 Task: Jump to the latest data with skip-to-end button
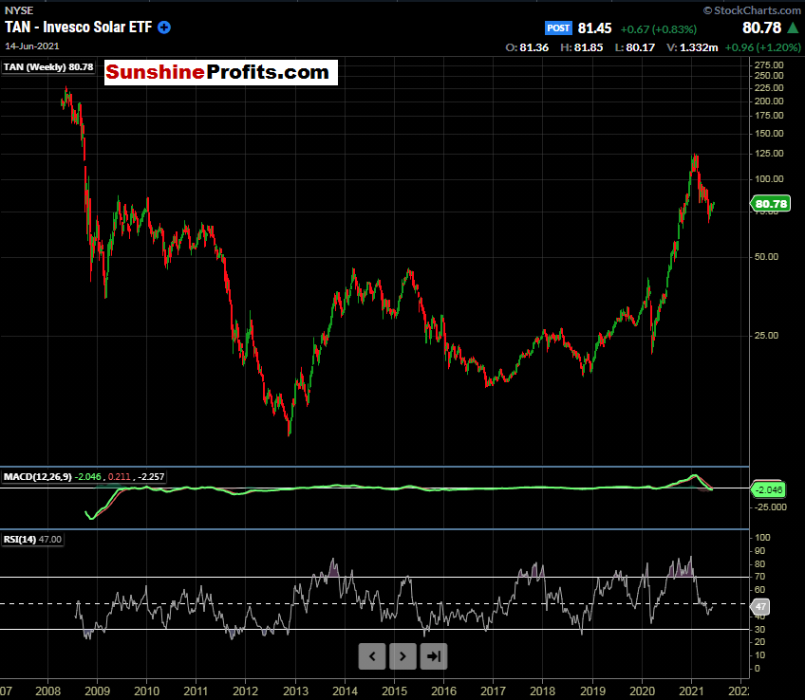(x=434, y=656)
